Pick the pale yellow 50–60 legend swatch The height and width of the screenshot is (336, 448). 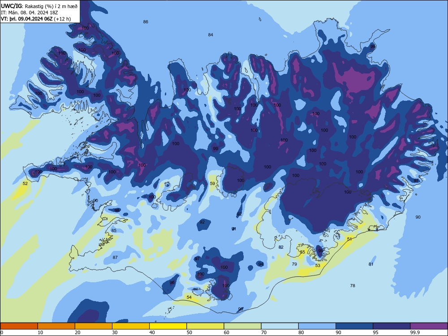pyautogui.click(x=205, y=326)
